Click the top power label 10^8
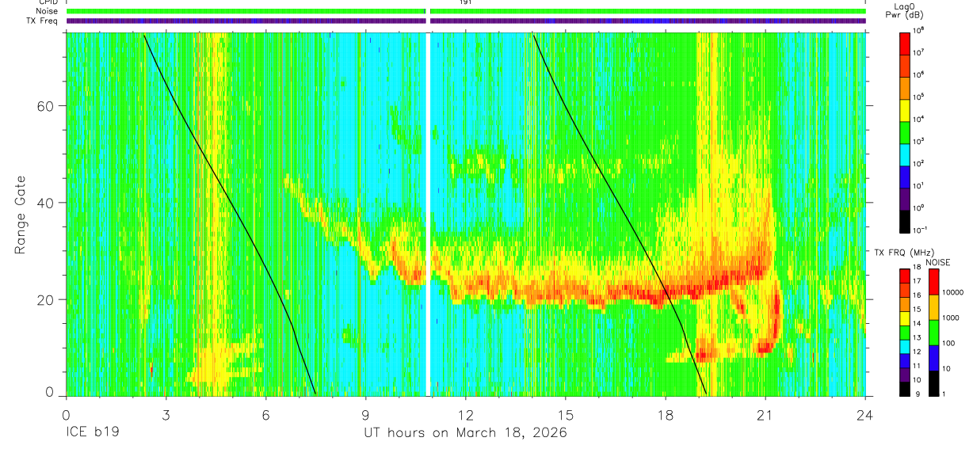This screenshot has height=449, width=973. 919,30
